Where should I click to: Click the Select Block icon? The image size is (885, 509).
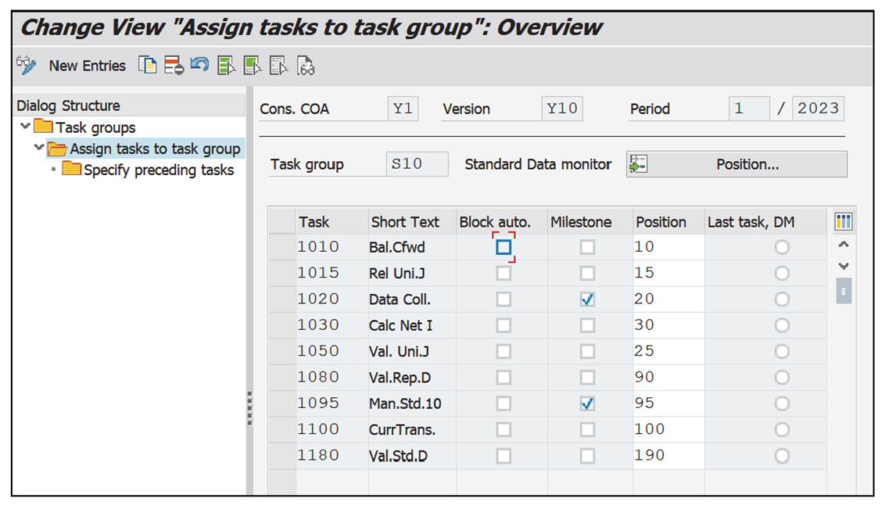251,65
